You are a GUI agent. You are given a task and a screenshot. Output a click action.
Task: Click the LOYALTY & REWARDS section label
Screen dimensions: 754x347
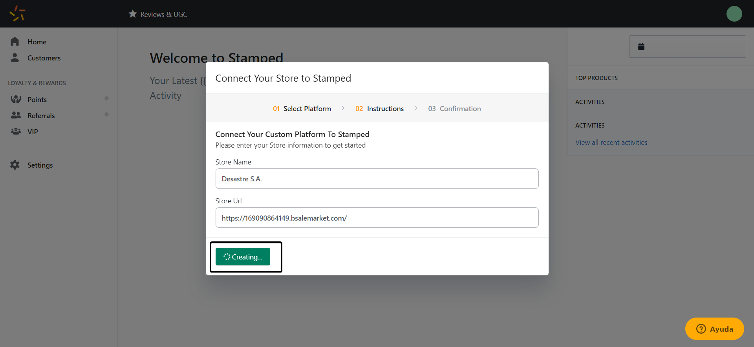tap(37, 83)
